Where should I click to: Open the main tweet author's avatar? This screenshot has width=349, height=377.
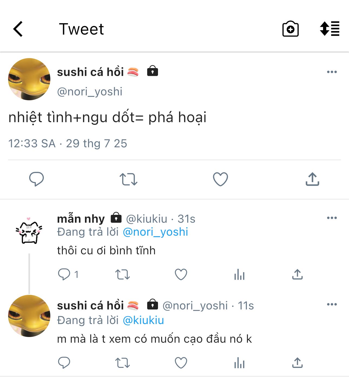pos(29,79)
